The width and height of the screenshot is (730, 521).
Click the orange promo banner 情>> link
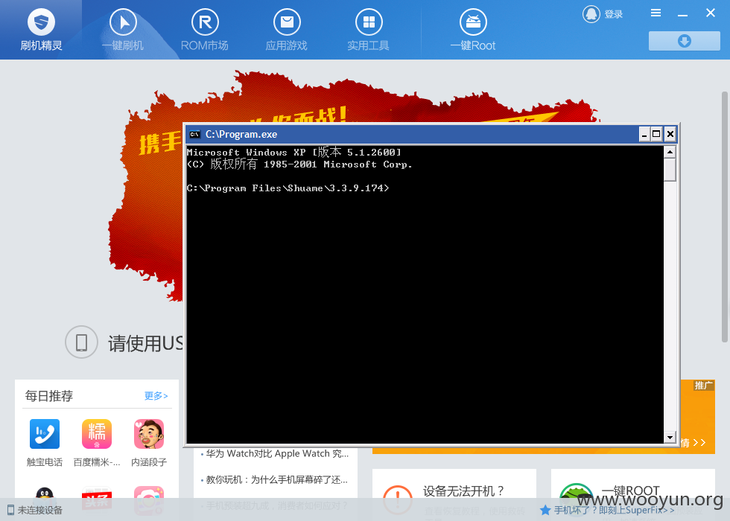click(693, 443)
